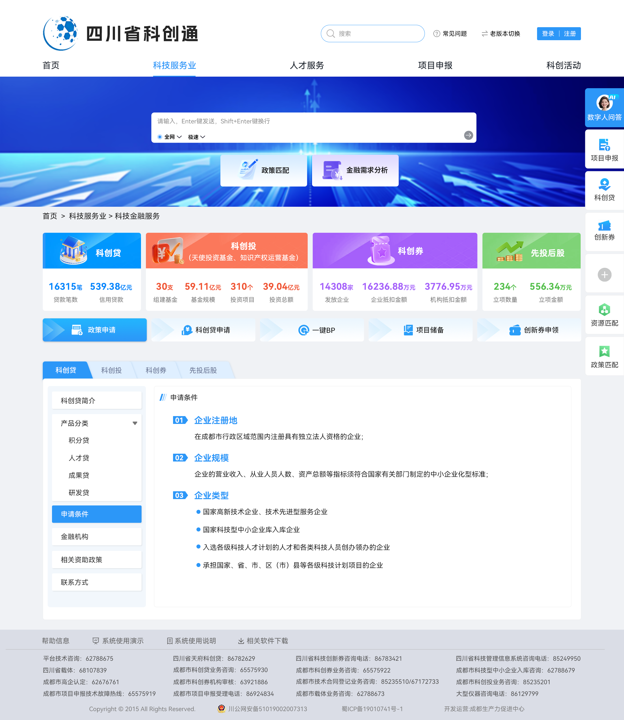Viewport: 624px width, 720px height.
Task: Open the 创新券 sidebar icon
Action: (x=604, y=226)
